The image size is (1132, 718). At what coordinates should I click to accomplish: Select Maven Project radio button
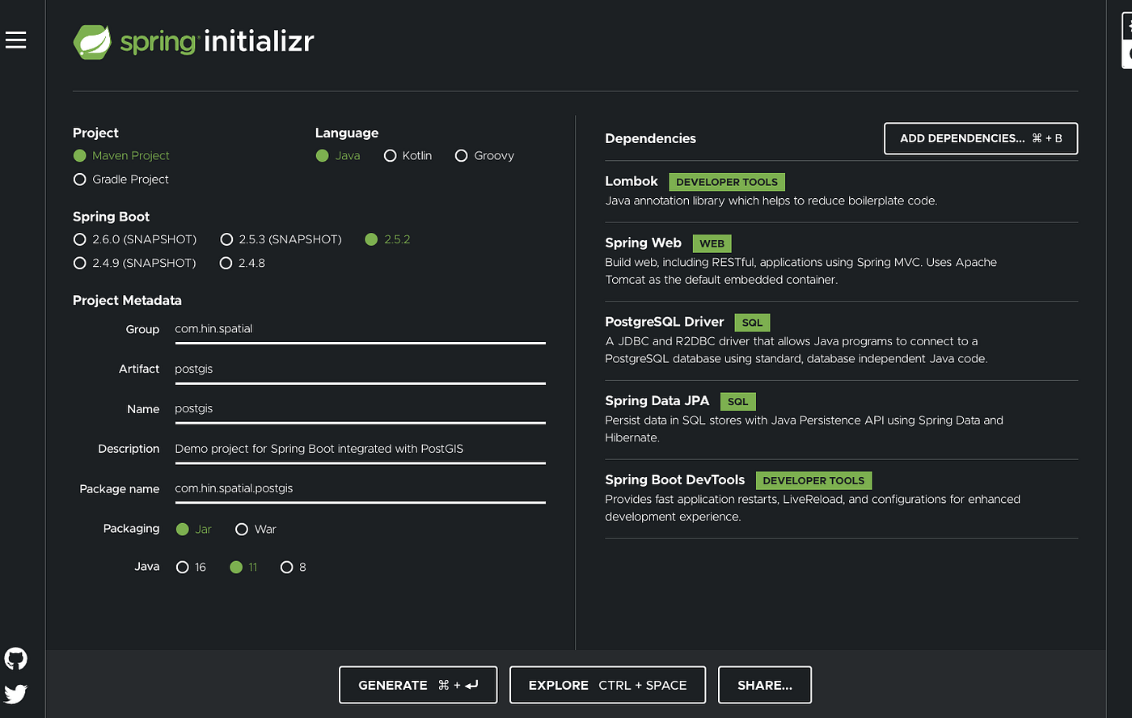[121, 155]
